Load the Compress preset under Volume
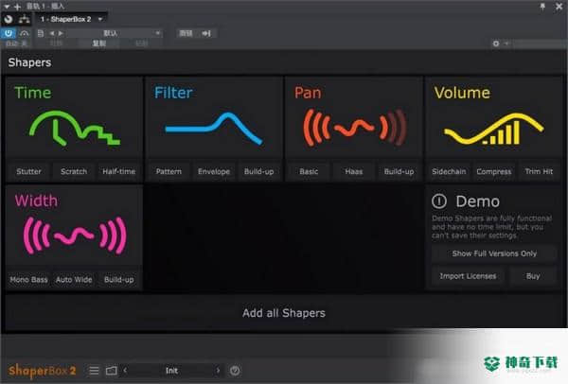The image size is (568, 384). (x=494, y=171)
